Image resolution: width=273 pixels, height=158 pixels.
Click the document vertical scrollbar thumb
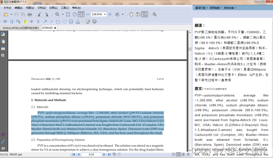point(190,50)
